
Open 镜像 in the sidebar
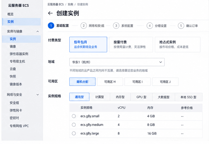tap(13, 46)
